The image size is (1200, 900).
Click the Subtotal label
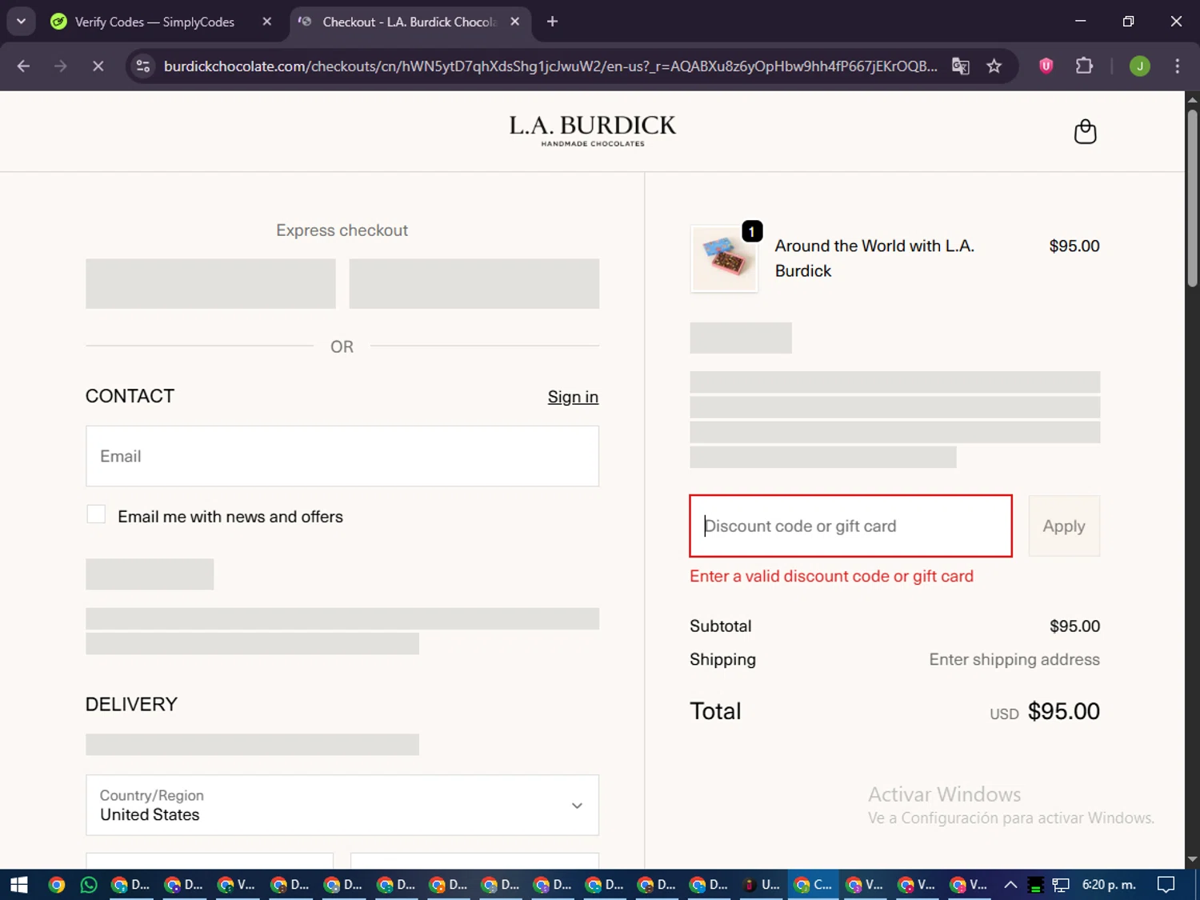click(721, 626)
